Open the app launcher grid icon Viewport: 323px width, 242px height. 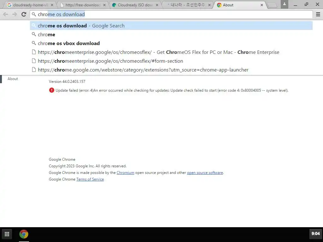[7, 234]
